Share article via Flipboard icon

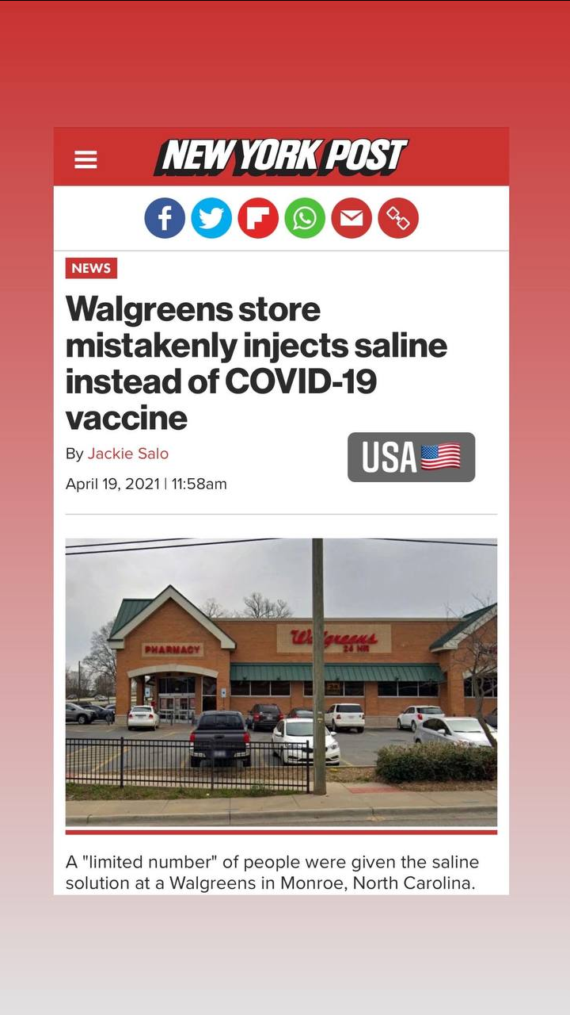point(258,218)
